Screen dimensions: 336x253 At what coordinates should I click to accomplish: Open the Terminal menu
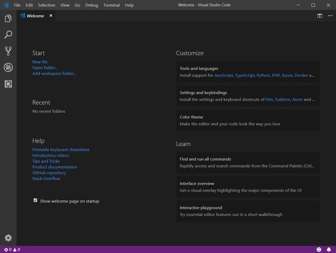[x=111, y=5]
